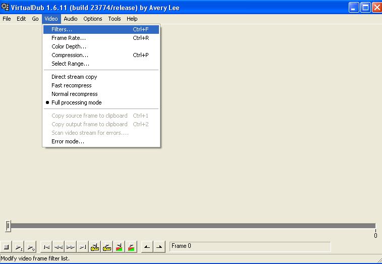Click the Frame 0 position field
The height and width of the screenshot is (264, 382).
click(x=250, y=247)
